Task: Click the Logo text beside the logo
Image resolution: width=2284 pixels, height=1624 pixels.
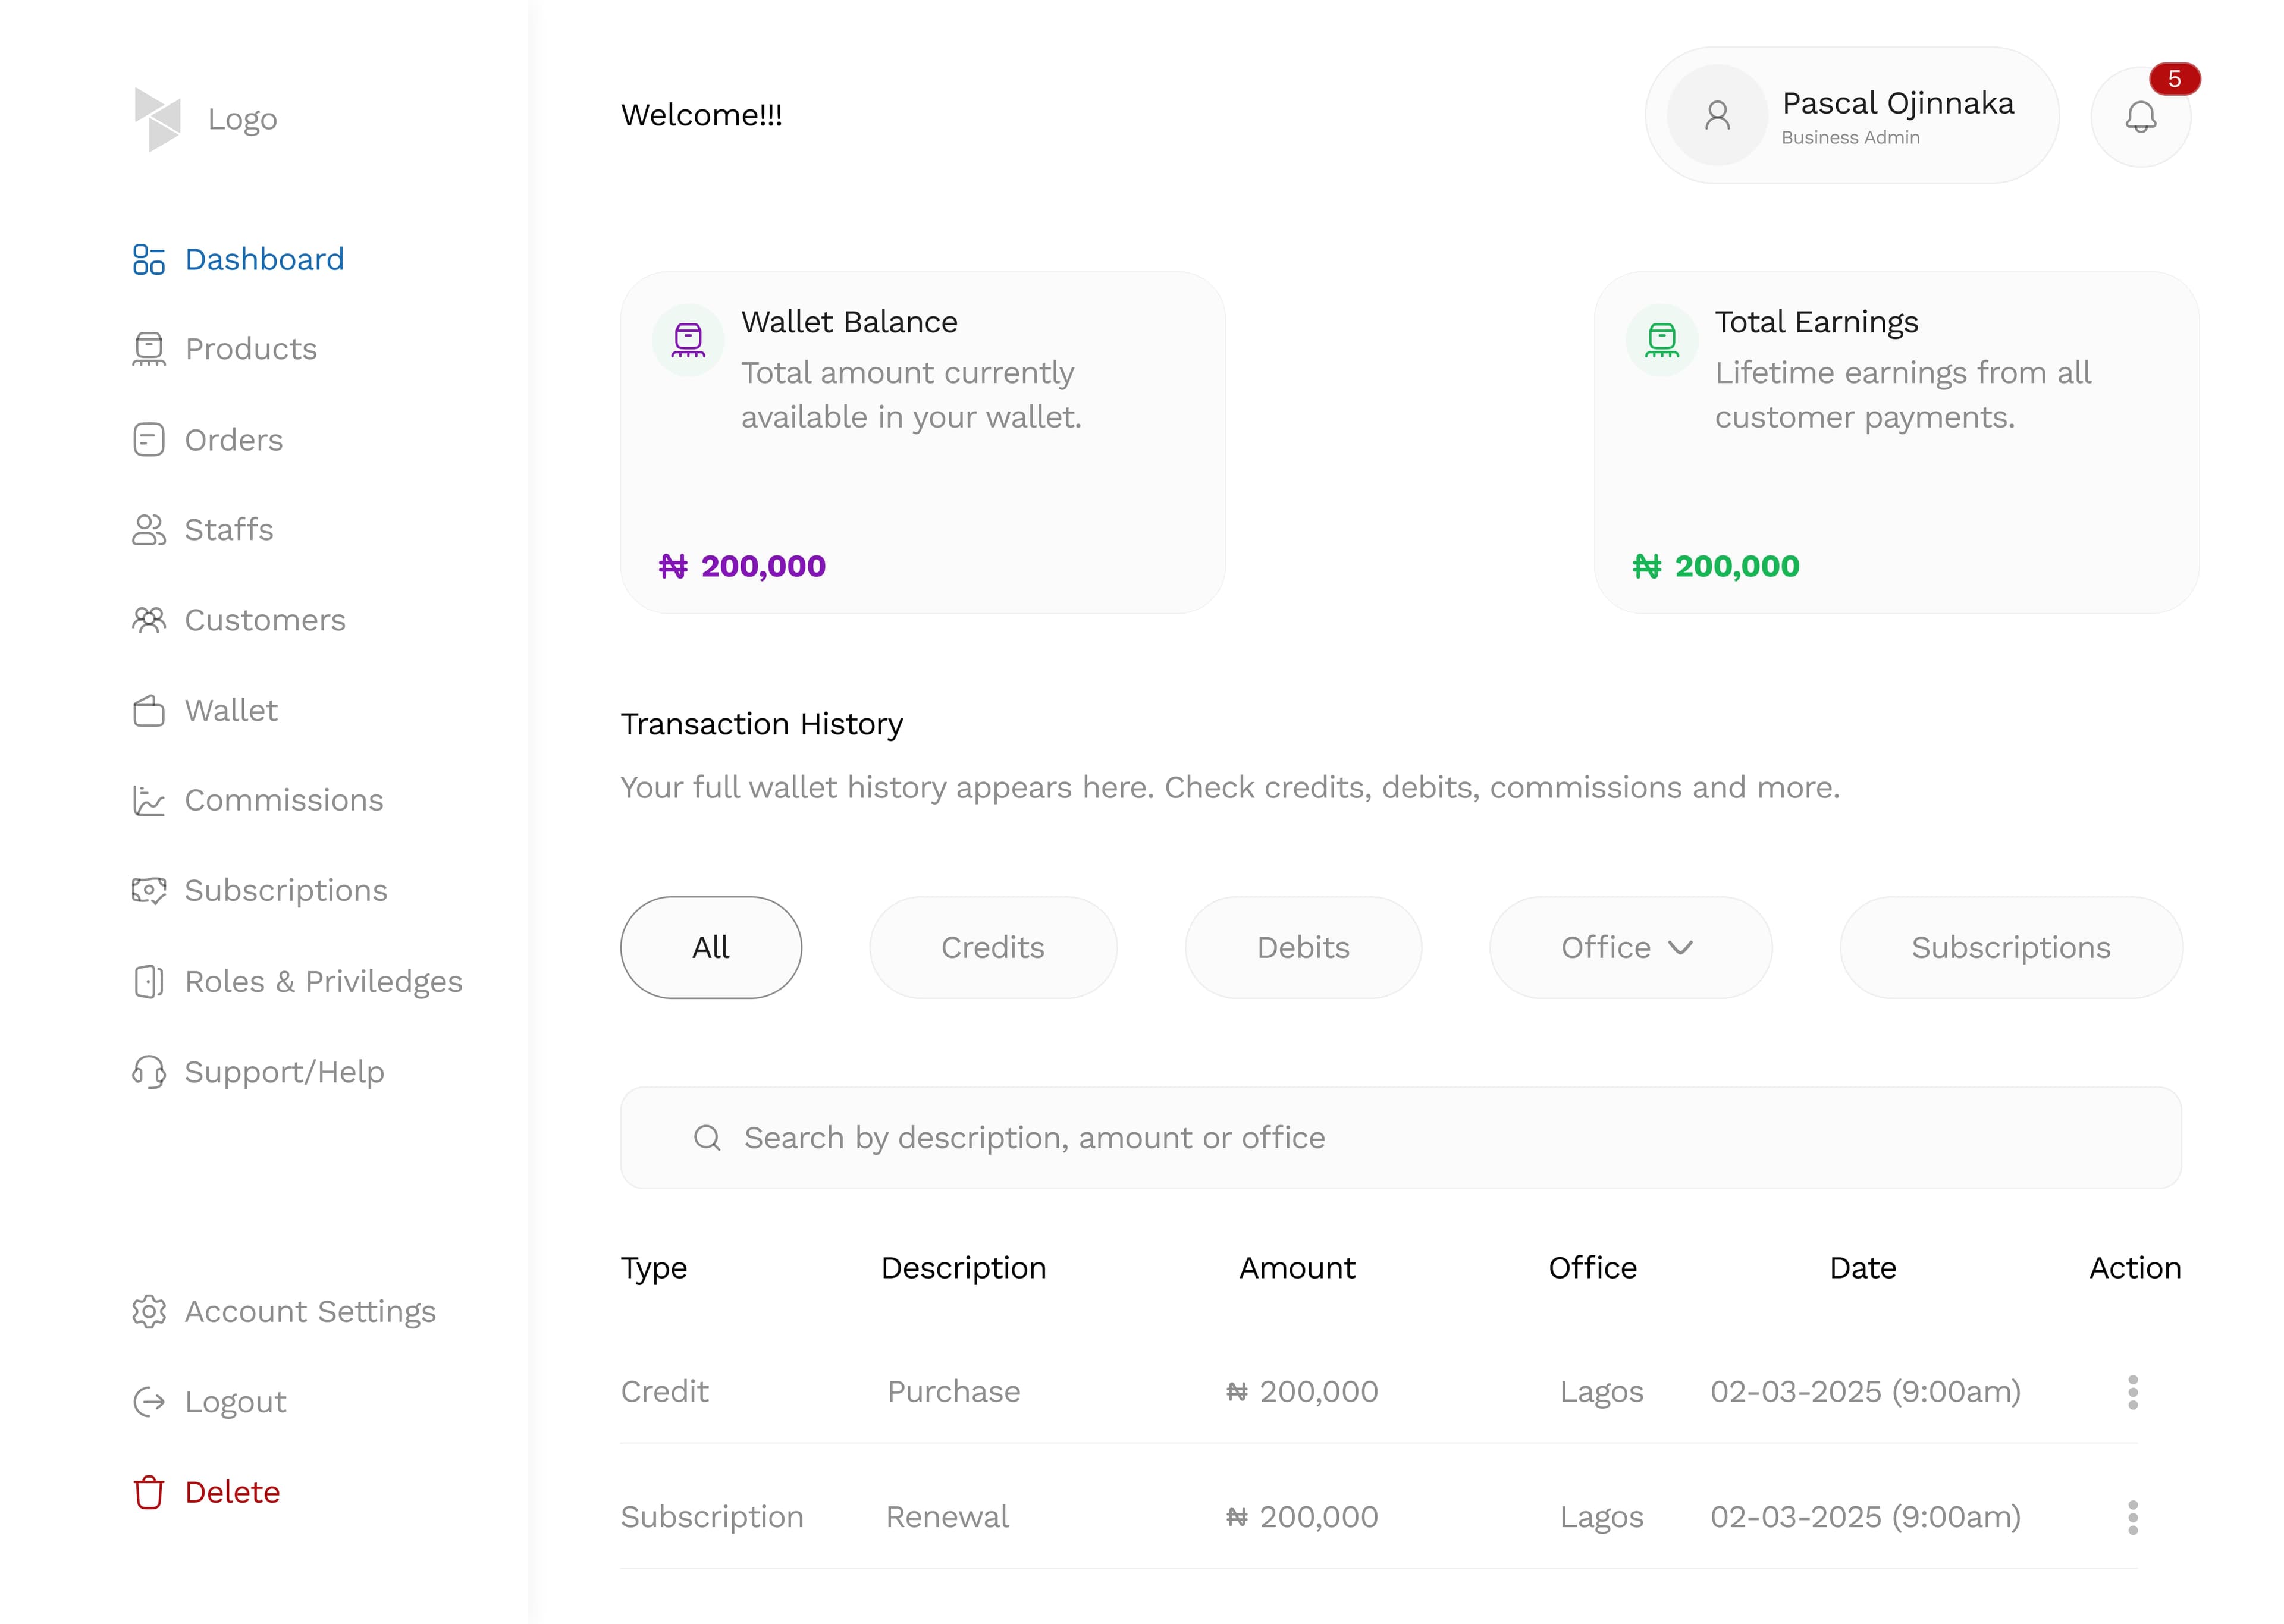Action: [x=243, y=120]
